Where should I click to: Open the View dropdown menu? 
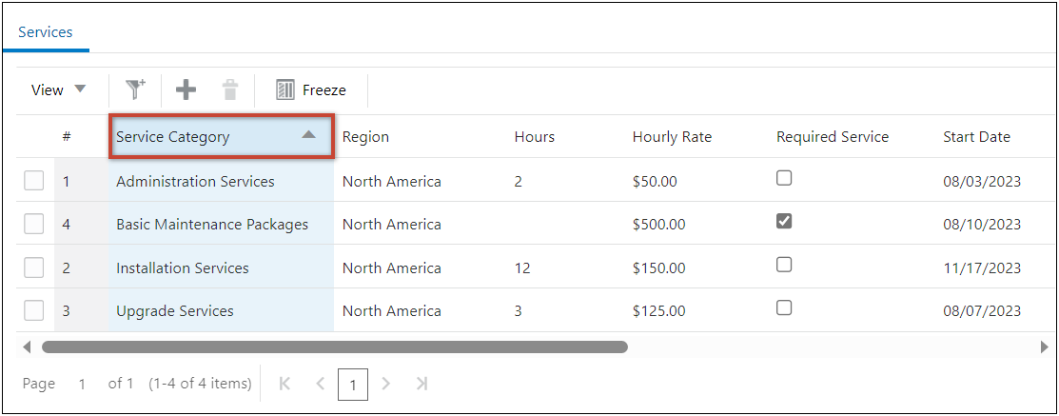tap(58, 89)
